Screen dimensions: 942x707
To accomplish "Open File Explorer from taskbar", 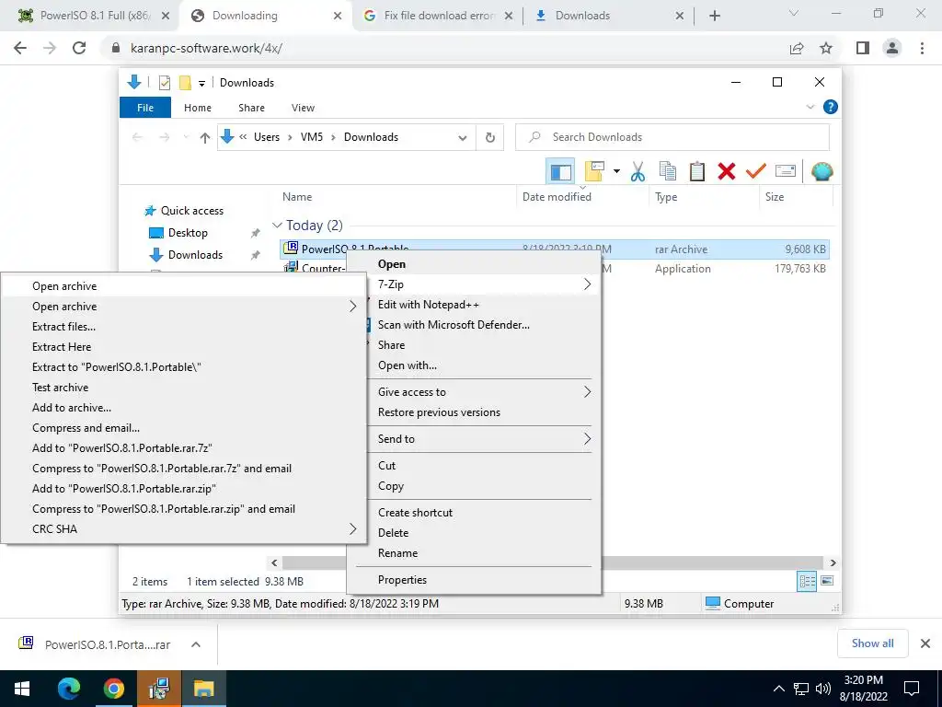I will coord(203,689).
